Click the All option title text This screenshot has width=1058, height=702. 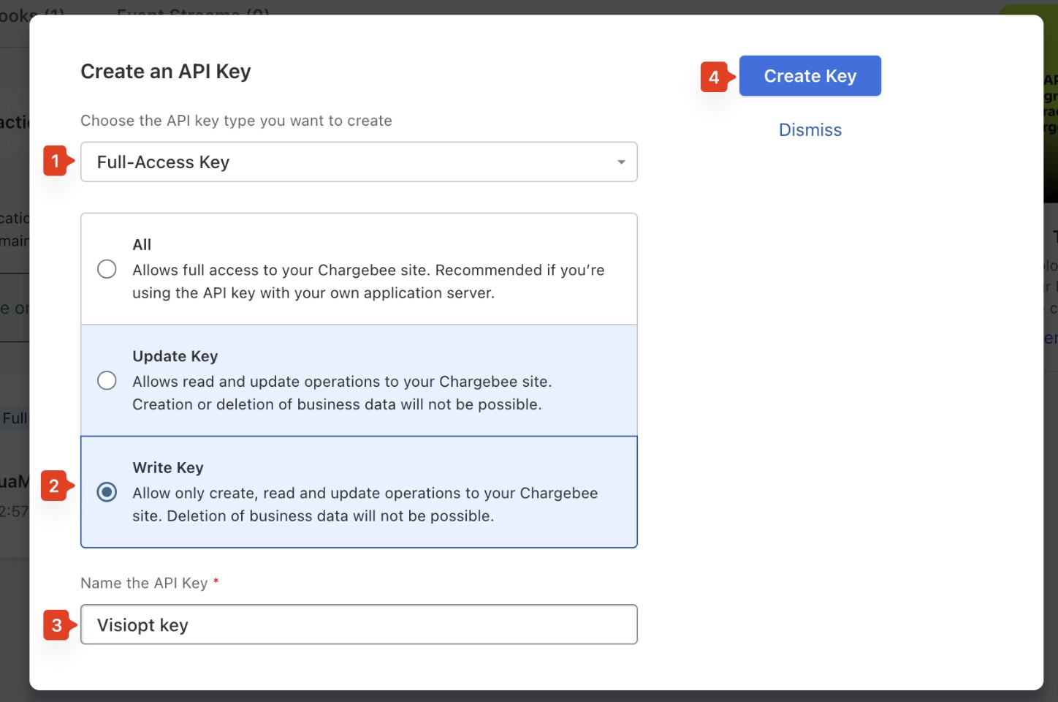tap(142, 245)
